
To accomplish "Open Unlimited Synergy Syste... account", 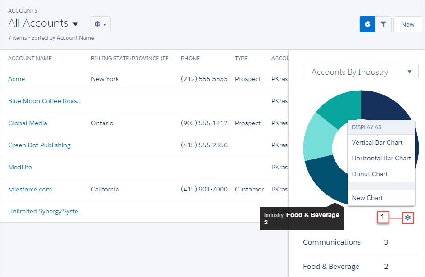I will [45, 211].
